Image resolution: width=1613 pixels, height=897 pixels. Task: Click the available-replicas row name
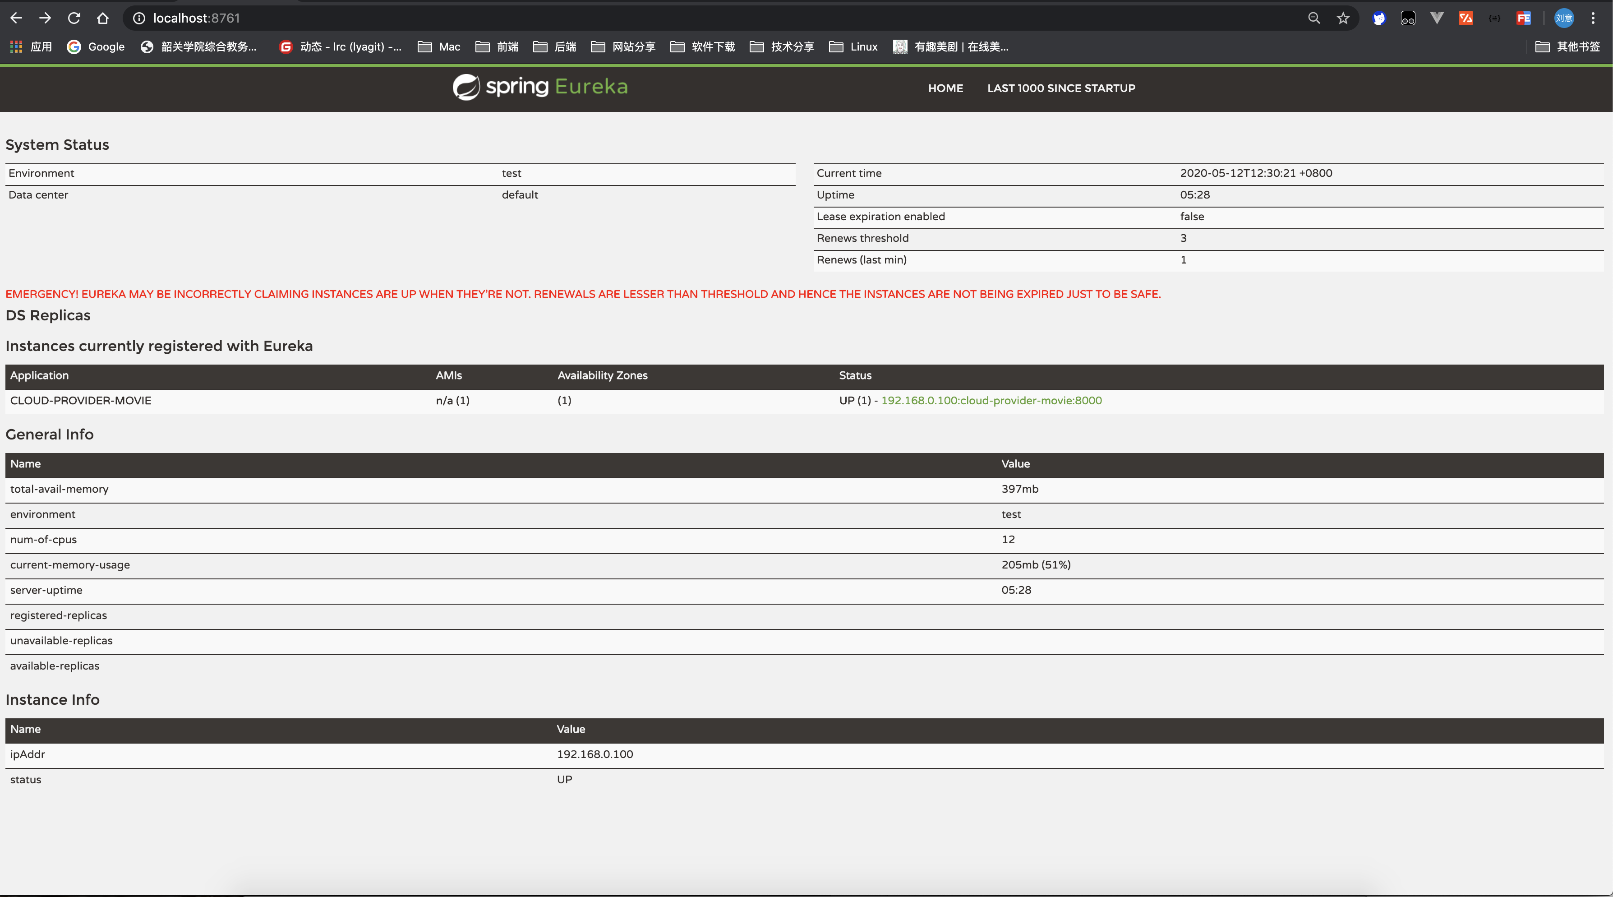coord(55,666)
